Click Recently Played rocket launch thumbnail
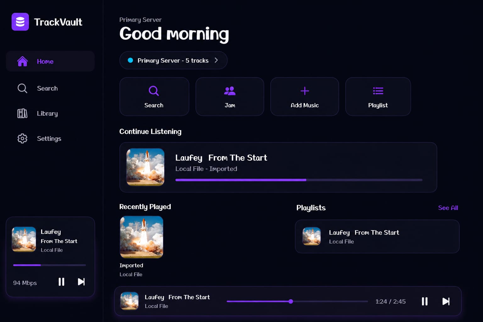Screen dimensions: 483x322 coord(142,237)
